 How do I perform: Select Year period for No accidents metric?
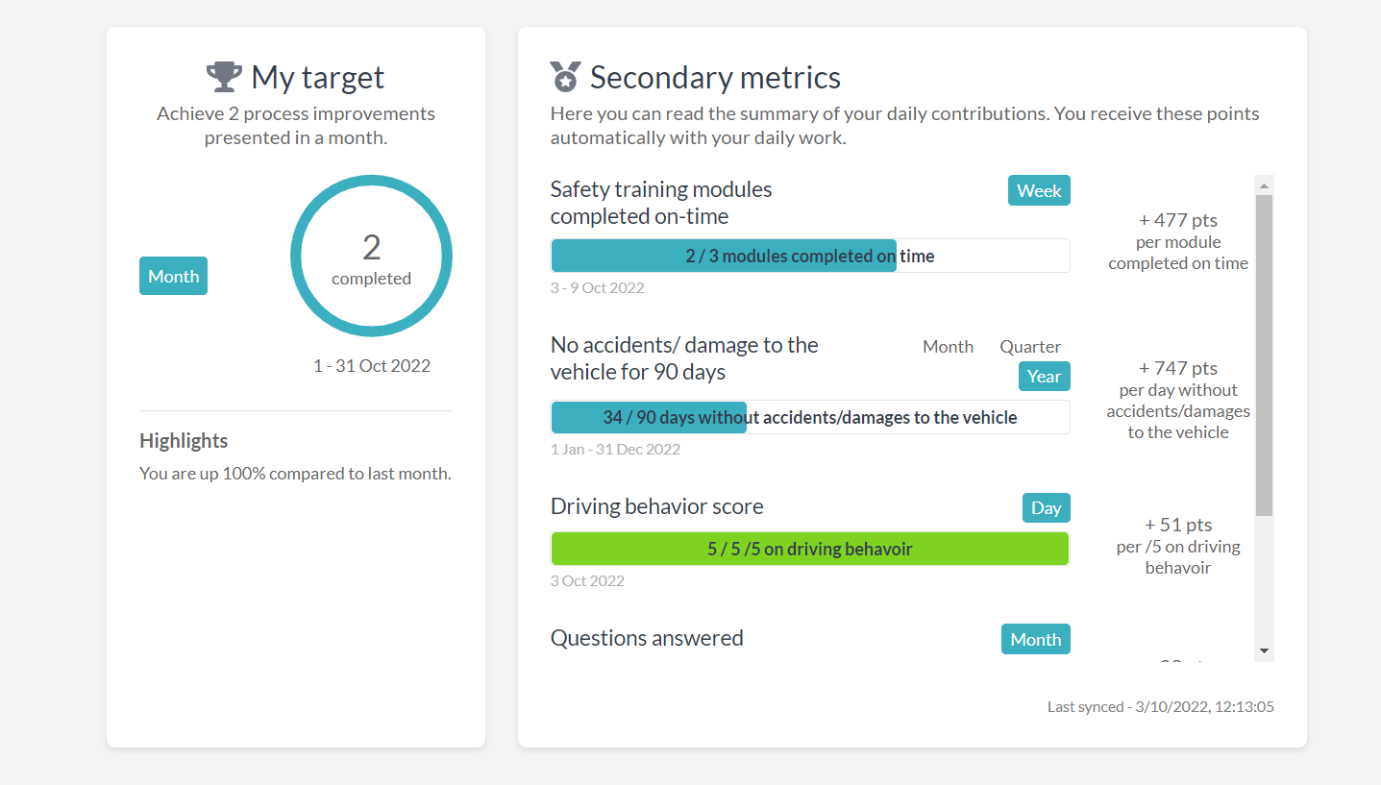1044,377
